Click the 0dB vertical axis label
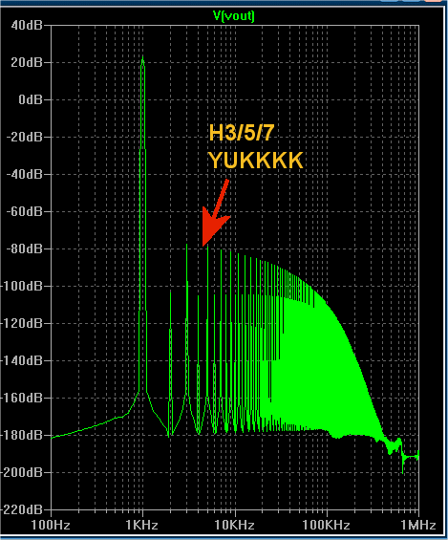The width and height of the screenshot is (448, 540). pyautogui.click(x=31, y=99)
